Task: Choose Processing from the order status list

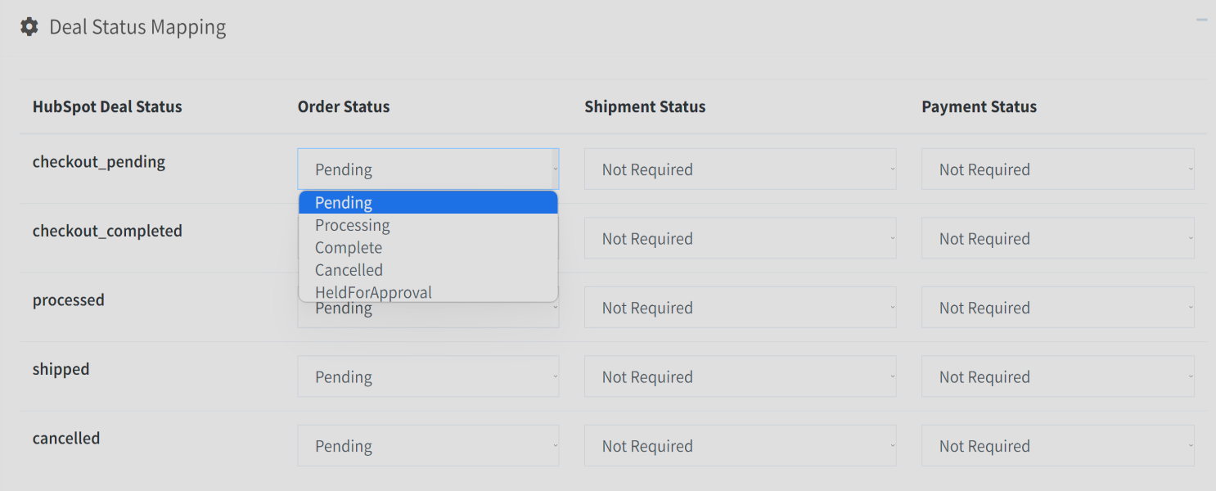Action: pyautogui.click(x=428, y=225)
